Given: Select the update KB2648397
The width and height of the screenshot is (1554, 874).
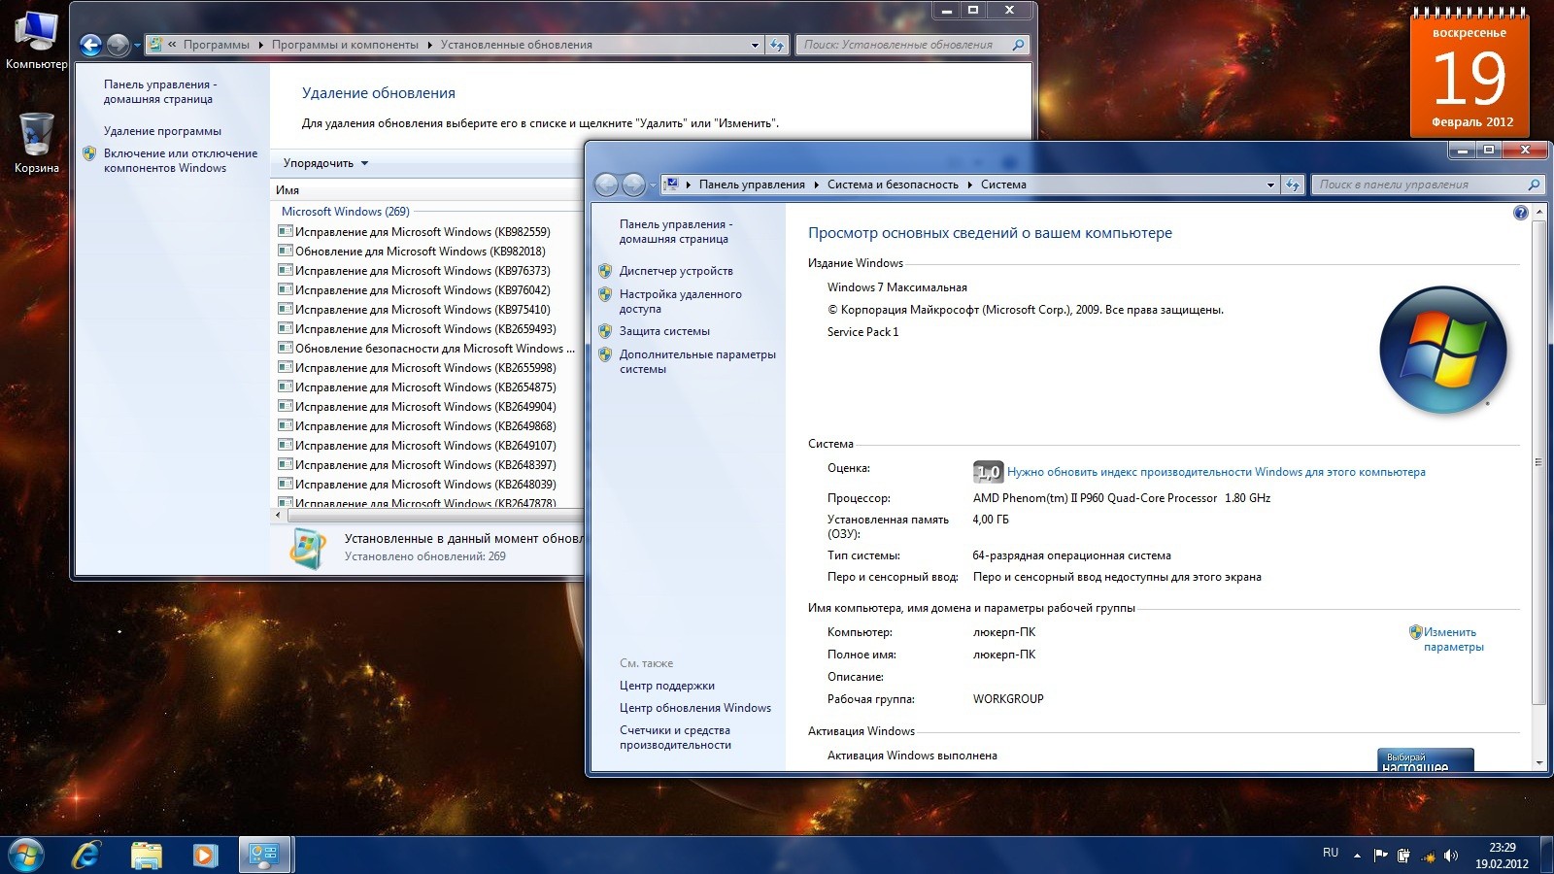Looking at the screenshot, I should click(x=425, y=465).
